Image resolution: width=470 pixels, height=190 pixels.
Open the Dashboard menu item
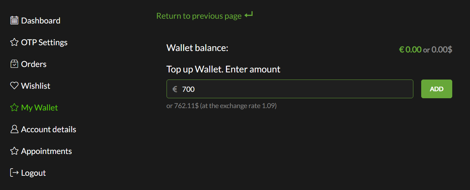41,21
